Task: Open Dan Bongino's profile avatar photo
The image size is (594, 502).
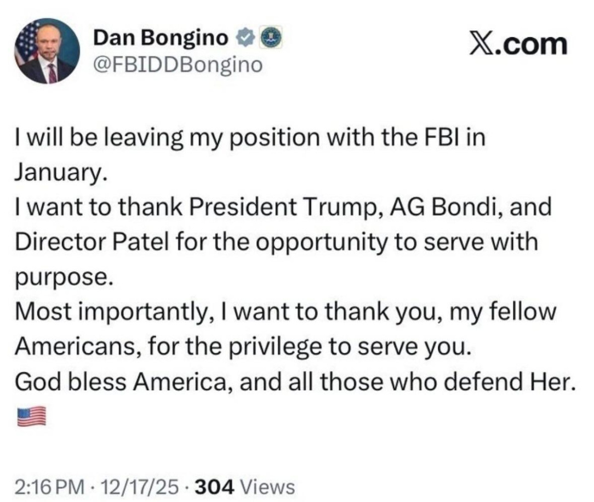Action: click(47, 51)
